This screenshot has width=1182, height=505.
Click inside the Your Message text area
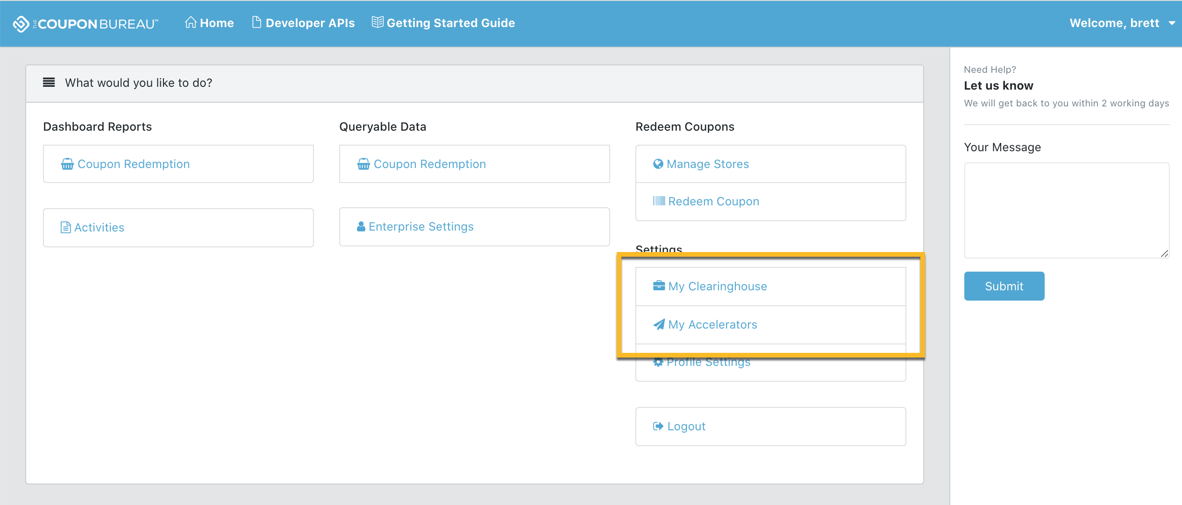(x=1066, y=210)
